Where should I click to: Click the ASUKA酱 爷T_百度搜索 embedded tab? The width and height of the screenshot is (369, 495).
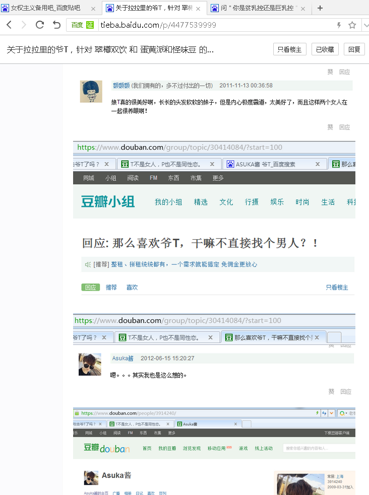coord(275,164)
